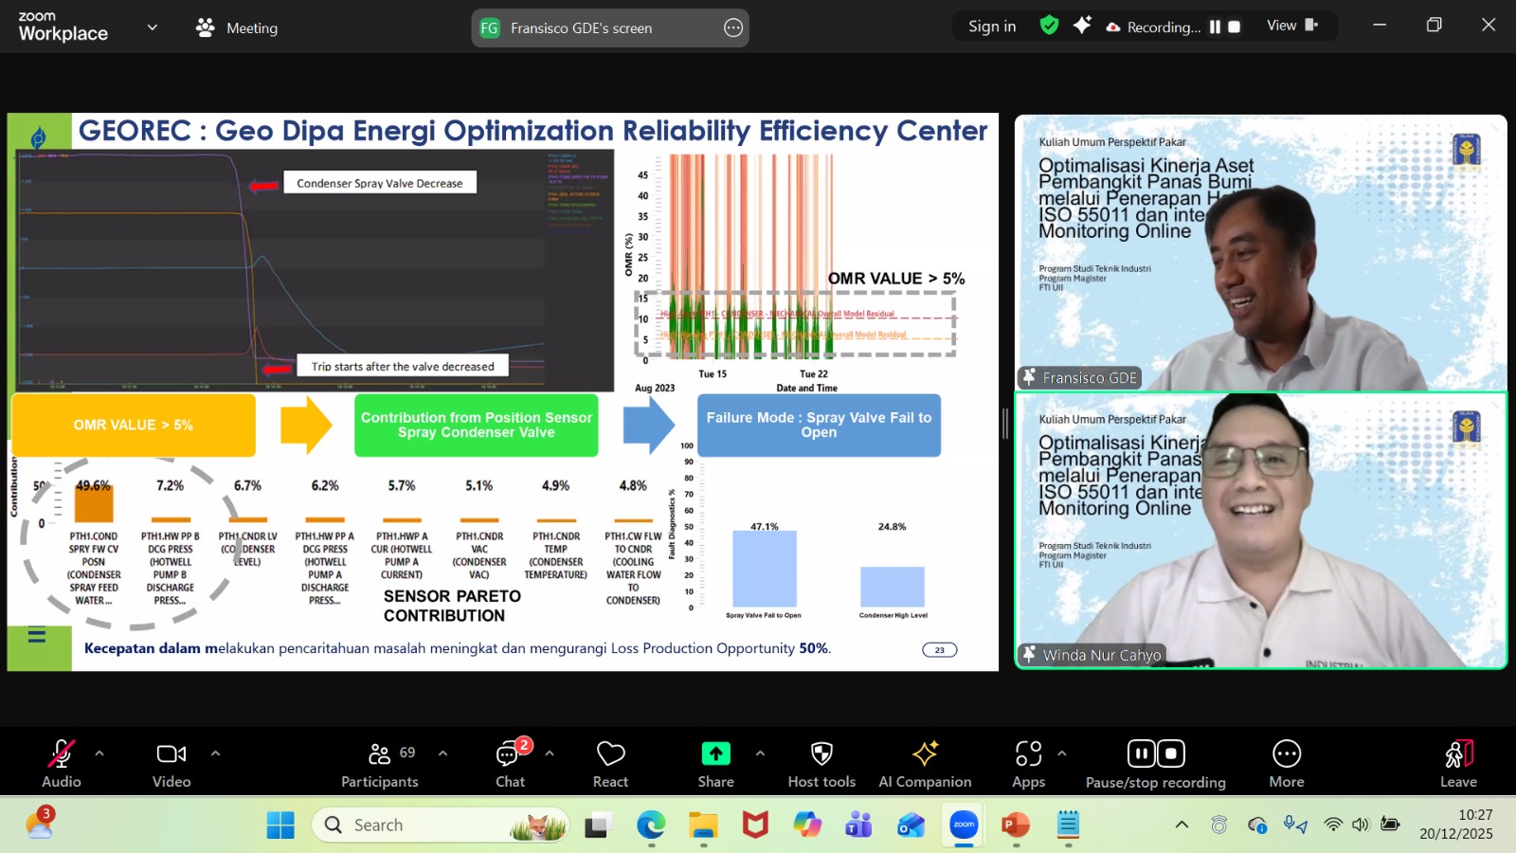This screenshot has height=853, width=1516.
Task: Open the More options menu
Action: (1286, 762)
